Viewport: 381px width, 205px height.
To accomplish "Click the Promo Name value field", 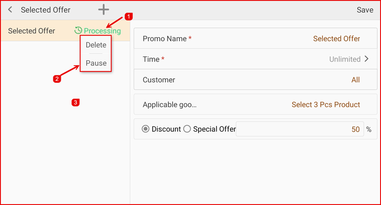I will [x=336, y=39].
